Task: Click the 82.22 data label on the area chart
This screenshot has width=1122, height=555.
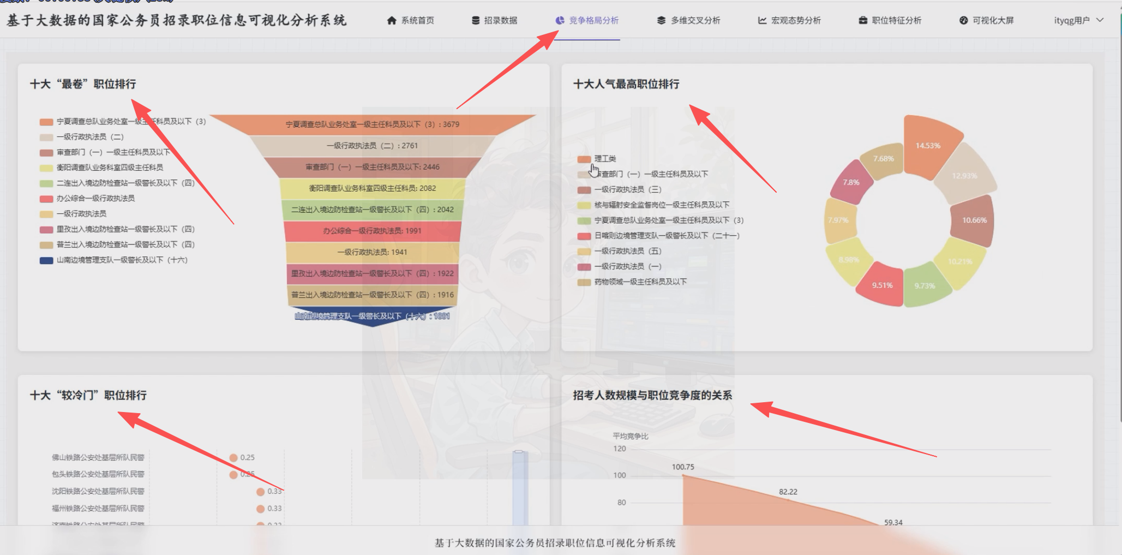Action: pos(788,492)
